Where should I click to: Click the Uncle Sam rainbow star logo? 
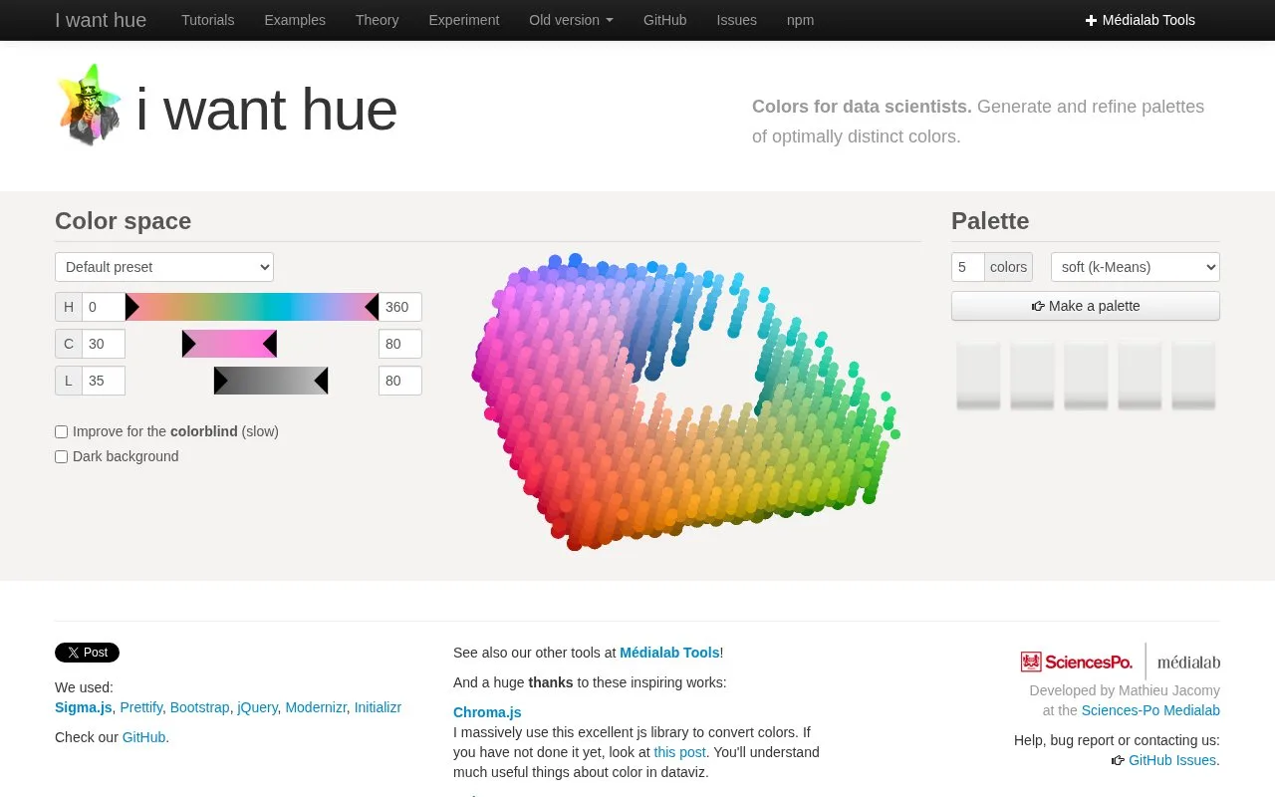pos(90,106)
